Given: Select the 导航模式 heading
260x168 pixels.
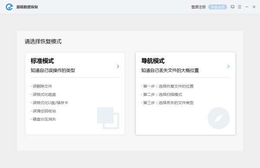Looking at the screenshot, I should 153,61.
